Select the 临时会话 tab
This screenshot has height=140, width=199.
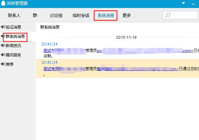tap(81, 15)
